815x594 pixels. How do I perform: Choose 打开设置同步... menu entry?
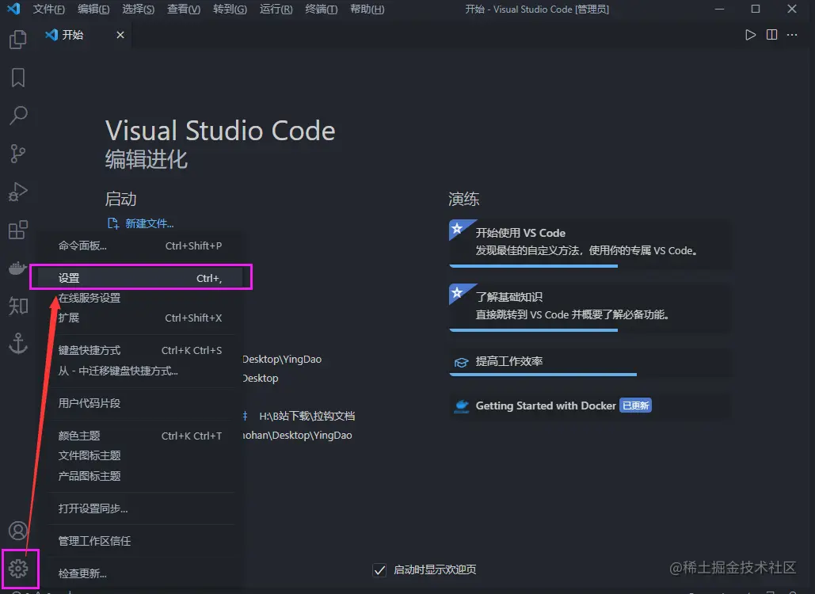pos(140,508)
